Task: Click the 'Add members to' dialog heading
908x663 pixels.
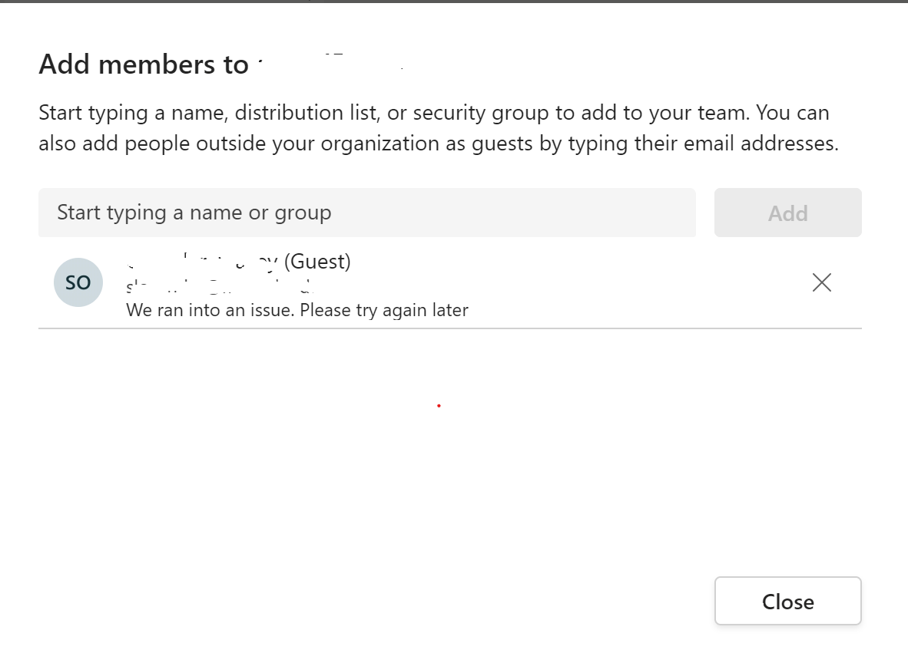Action: click(x=144, y=64)
